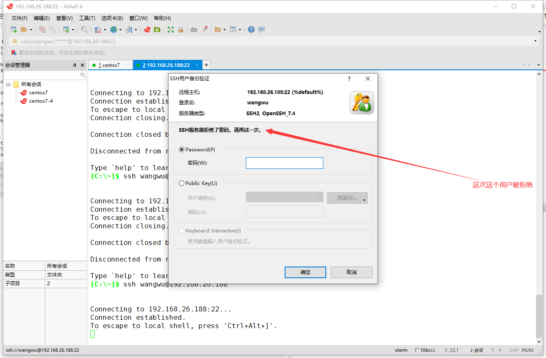546x358 pixels.
Task: Click the font 'A' toolbar icon
Action: tap(129, 30)
